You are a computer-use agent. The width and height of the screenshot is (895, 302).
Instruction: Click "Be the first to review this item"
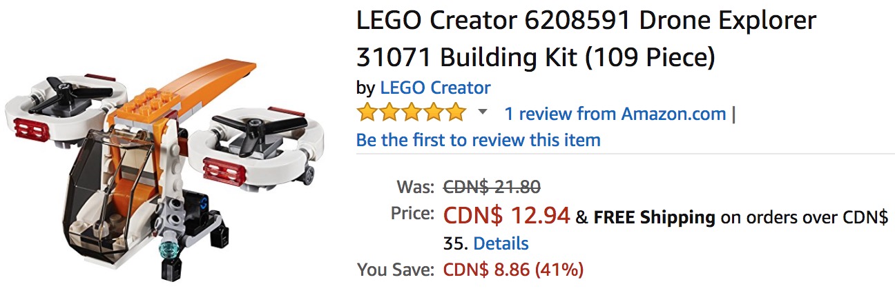(478, 140)
